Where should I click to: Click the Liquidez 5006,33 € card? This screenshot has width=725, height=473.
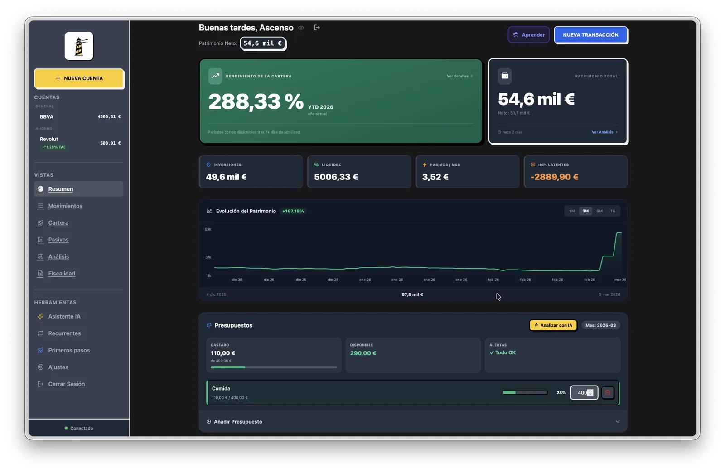[x=359, y=172]
